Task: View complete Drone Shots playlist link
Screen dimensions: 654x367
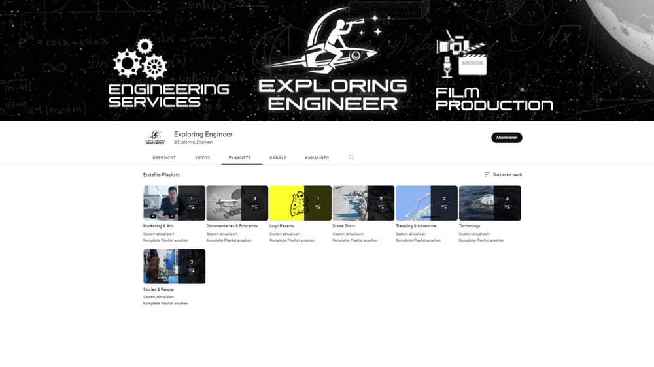Action: pos(355,240)
